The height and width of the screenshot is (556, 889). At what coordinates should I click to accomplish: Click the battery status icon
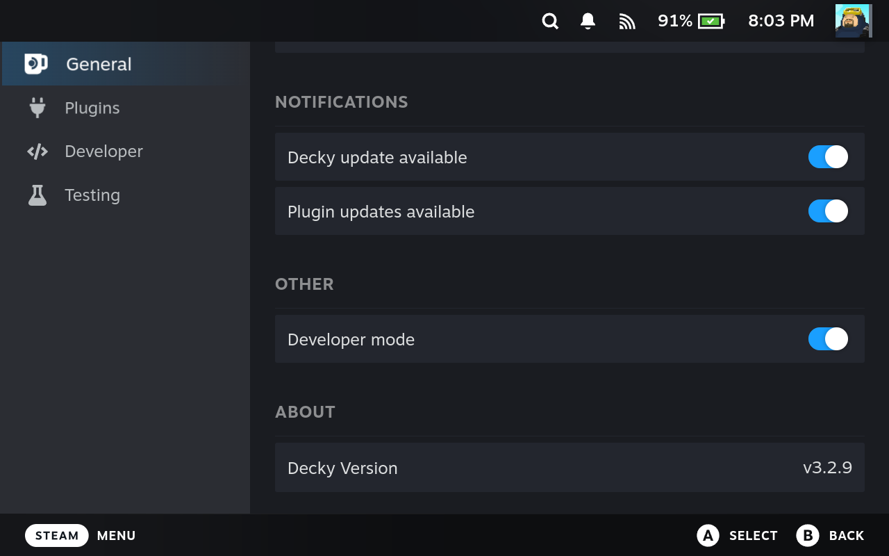point(711,21)
